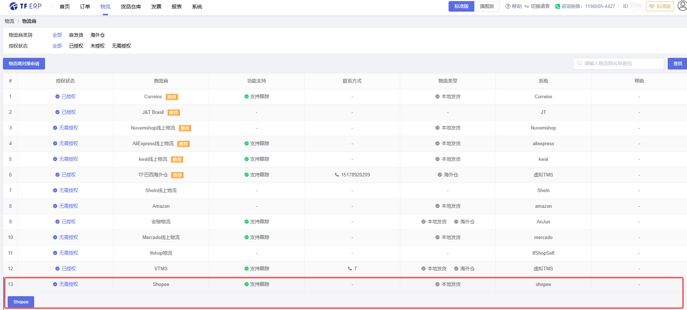Open the 系统 menu
687x310 pixels.
point(197,7)
